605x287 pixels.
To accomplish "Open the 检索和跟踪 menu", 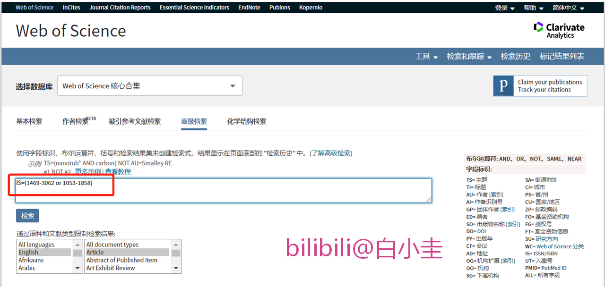I will click(x=469, y=56).
